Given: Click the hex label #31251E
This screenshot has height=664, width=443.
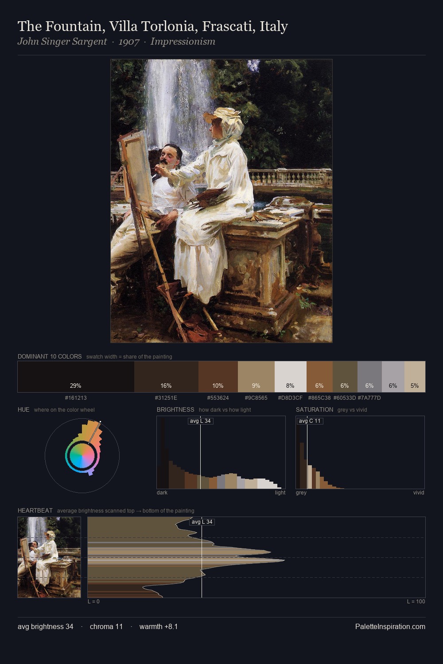Looking at the screenshot, I should pyautogui.click(x=166, y=398).
